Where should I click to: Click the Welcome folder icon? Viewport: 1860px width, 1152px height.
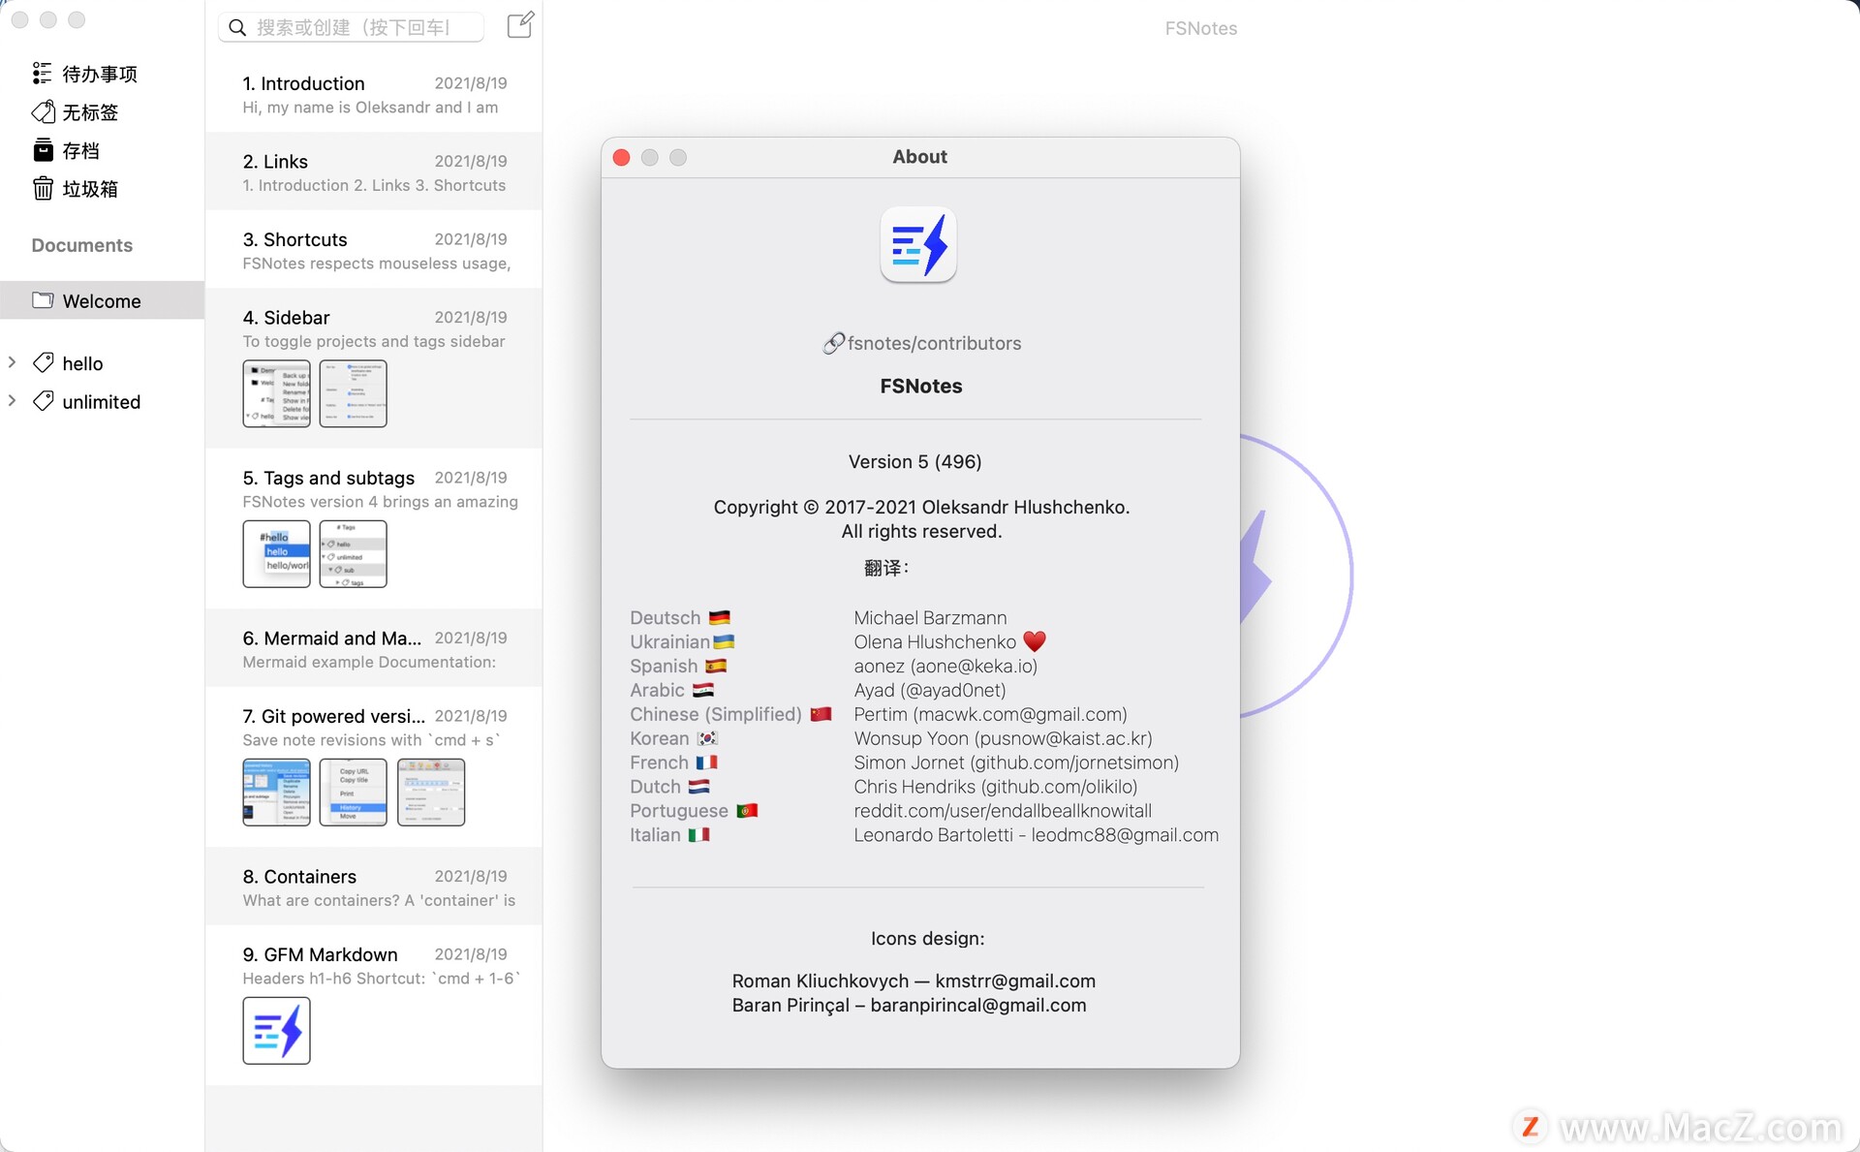43,300
